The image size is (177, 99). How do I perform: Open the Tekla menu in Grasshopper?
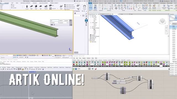96,58
